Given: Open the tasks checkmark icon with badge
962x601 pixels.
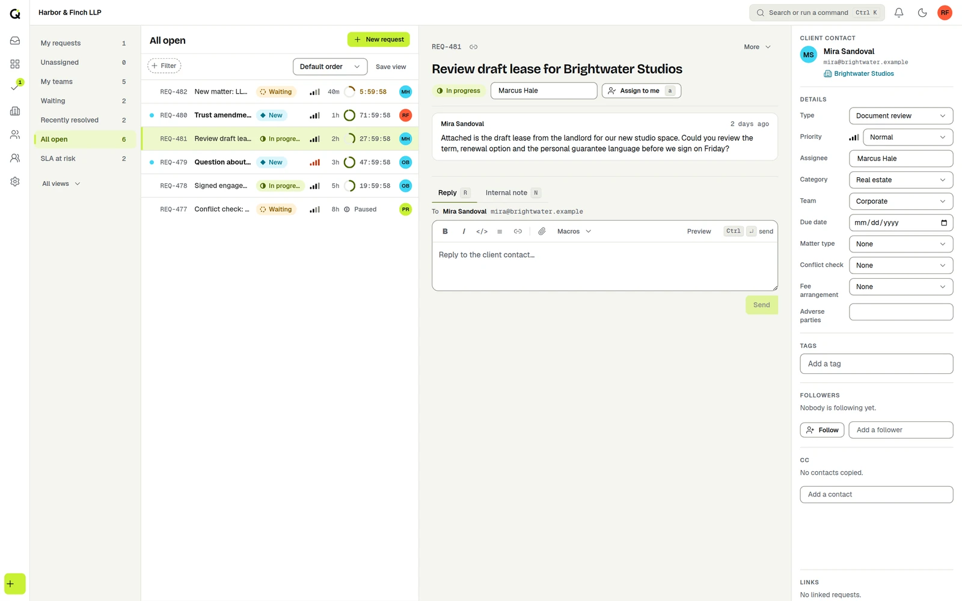Looking at the screenshot, I should [x=15, y=87].
